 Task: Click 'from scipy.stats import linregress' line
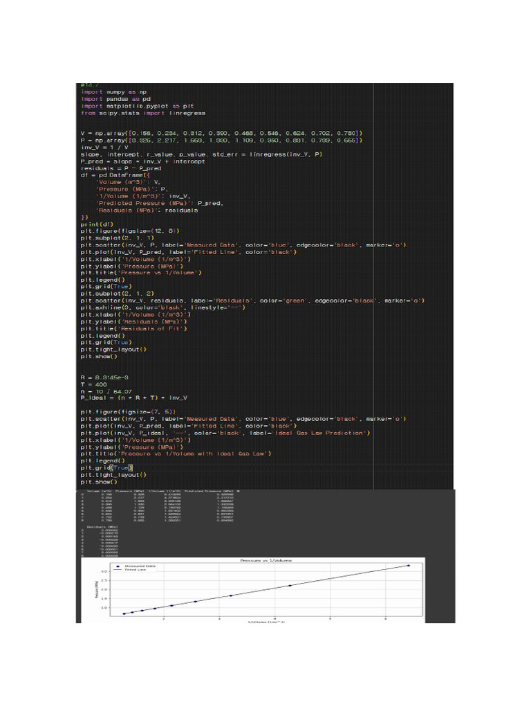(143, 113)
